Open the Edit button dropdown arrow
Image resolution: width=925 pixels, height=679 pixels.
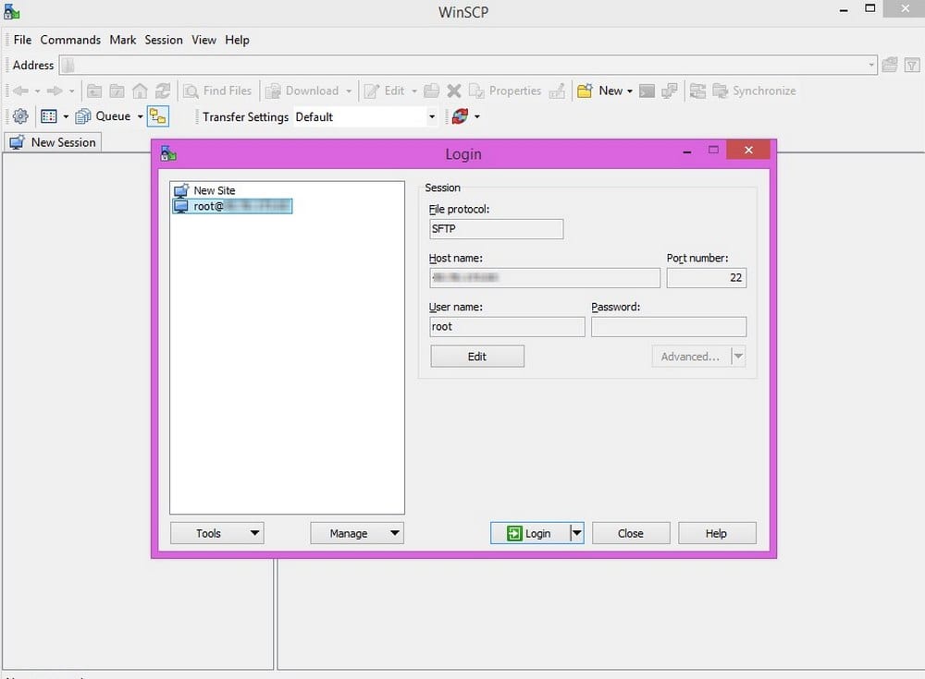(414, 91)
